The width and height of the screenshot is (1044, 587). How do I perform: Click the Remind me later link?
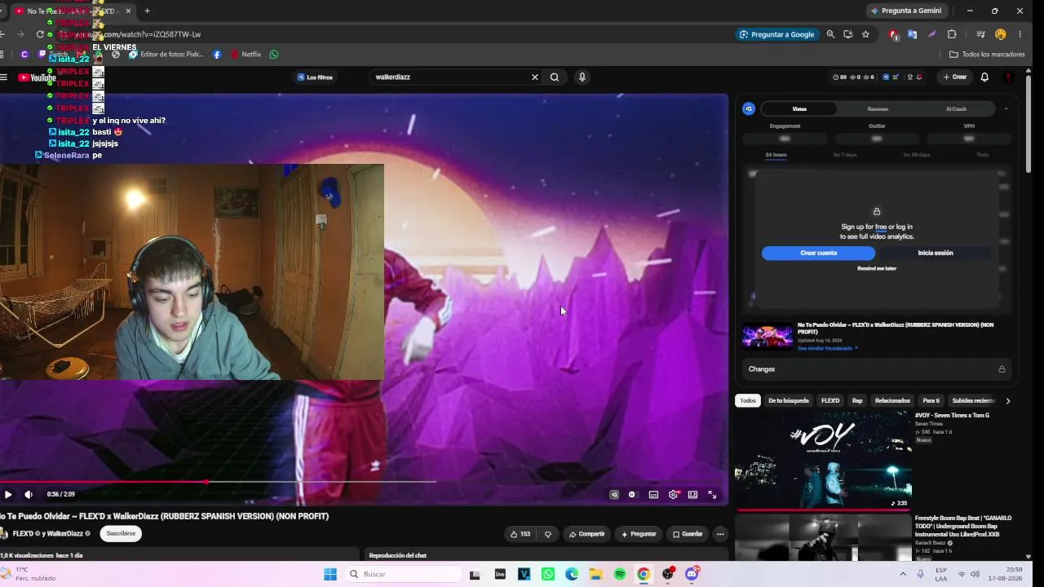pos(877,268)
